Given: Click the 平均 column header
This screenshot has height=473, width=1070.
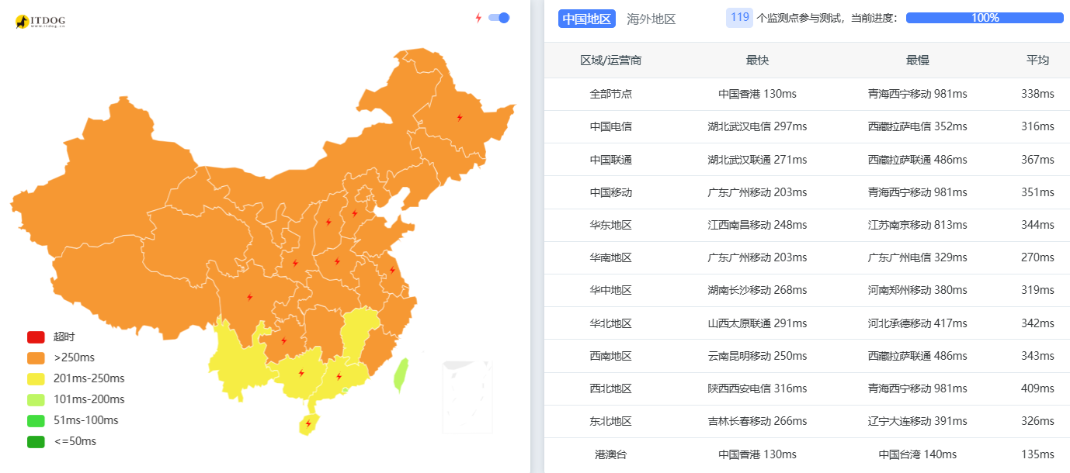Looking at the screenshot, I should click(1037, 60).
